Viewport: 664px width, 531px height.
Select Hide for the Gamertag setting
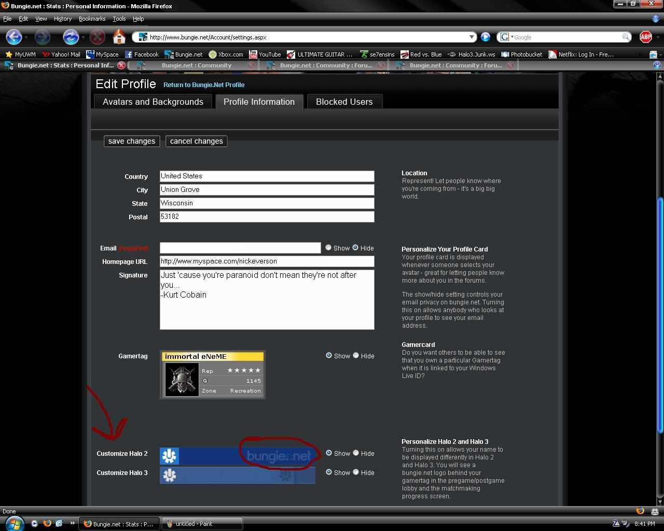point(356,356)
